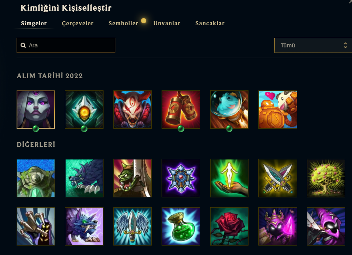Select the pixel-art Blitzcrank and poro icon

pyautogui.click(x=278, y=109)
